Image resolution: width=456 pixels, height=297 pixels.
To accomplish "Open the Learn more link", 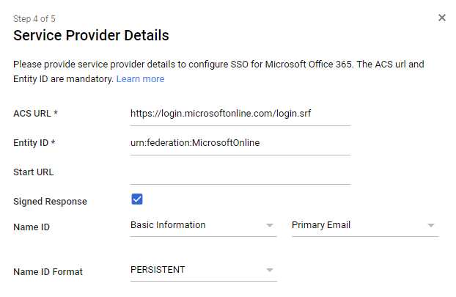I will tap(140, 78).
